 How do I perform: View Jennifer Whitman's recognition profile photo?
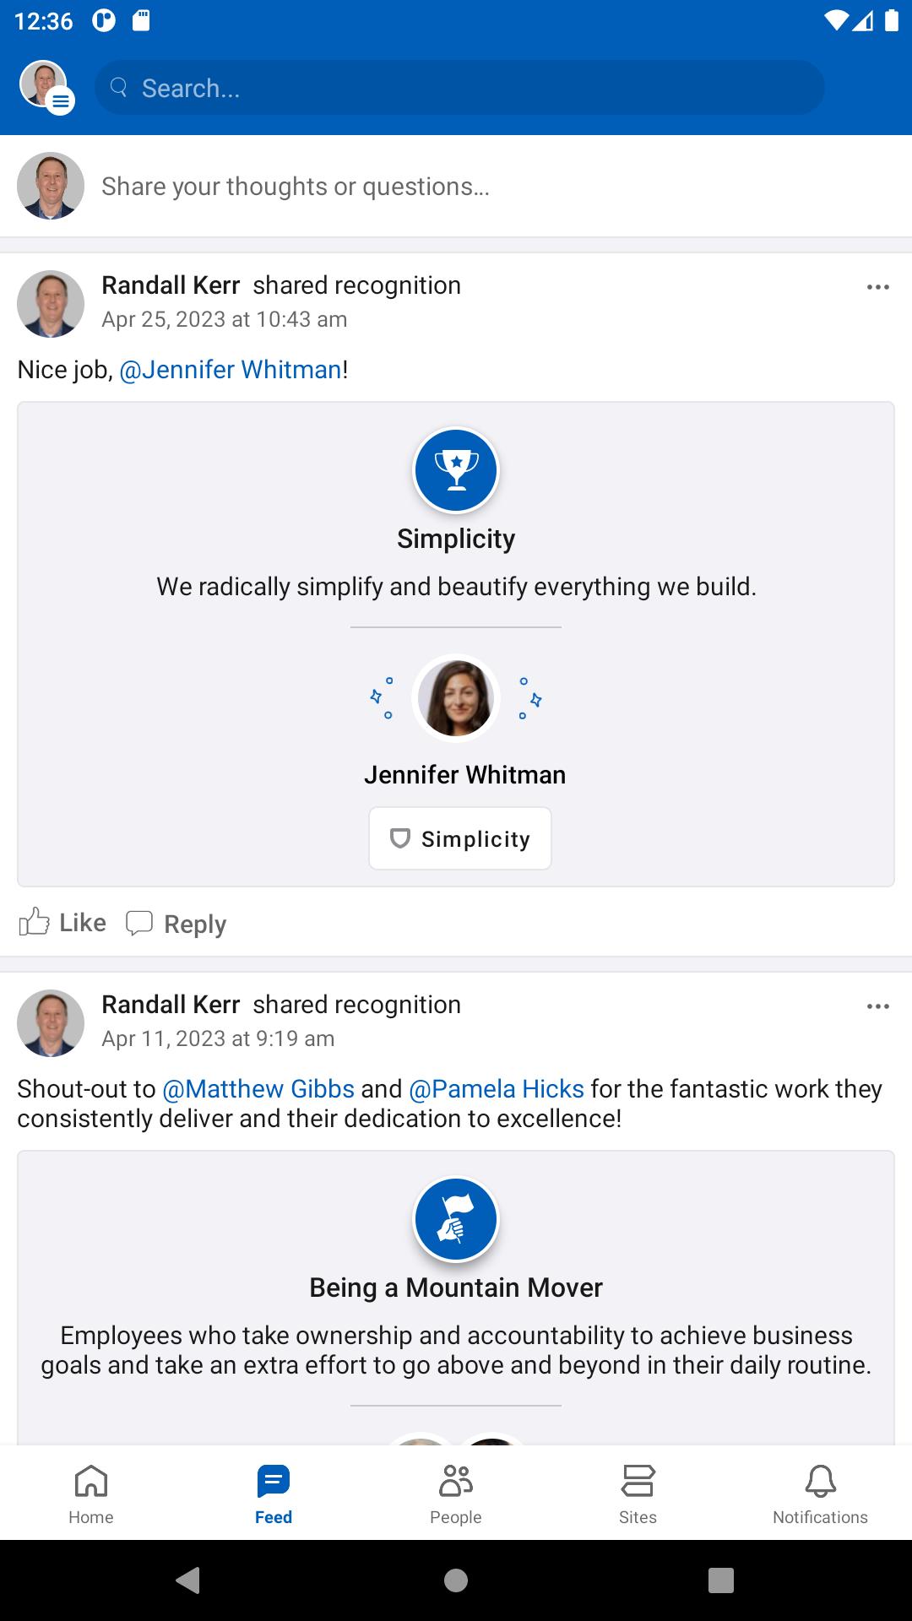(456, 698)
